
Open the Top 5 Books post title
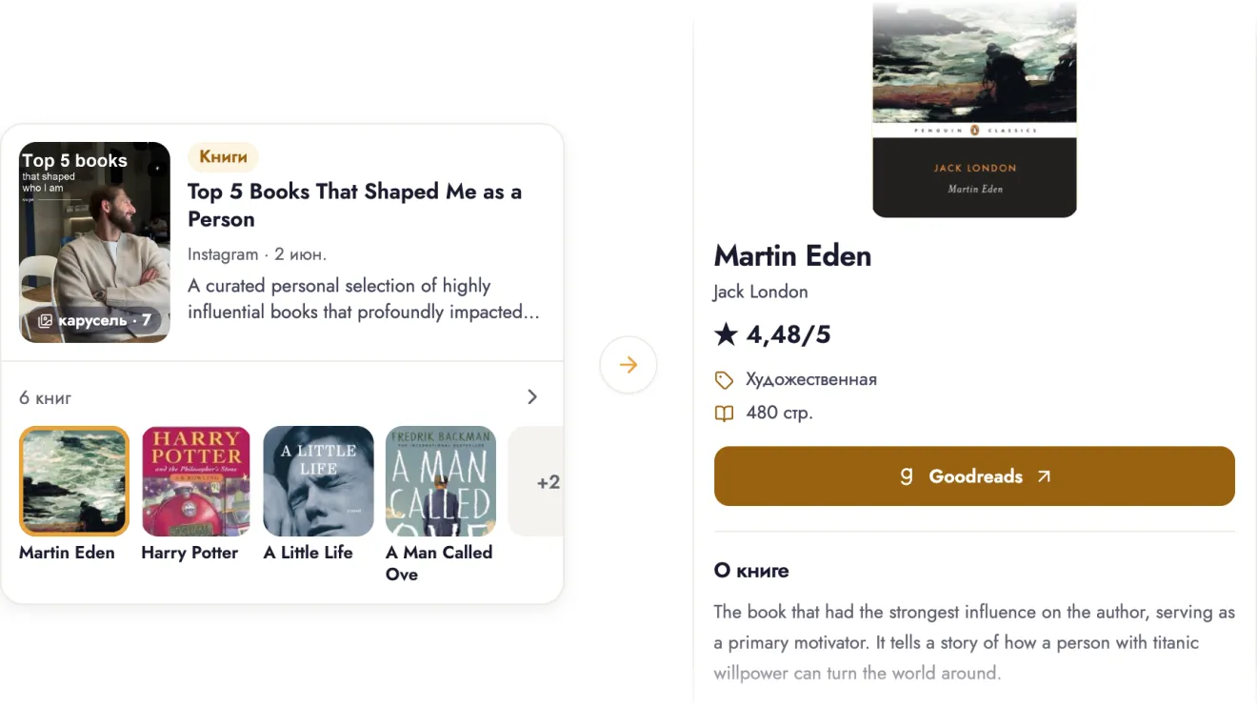pos(354,205)
